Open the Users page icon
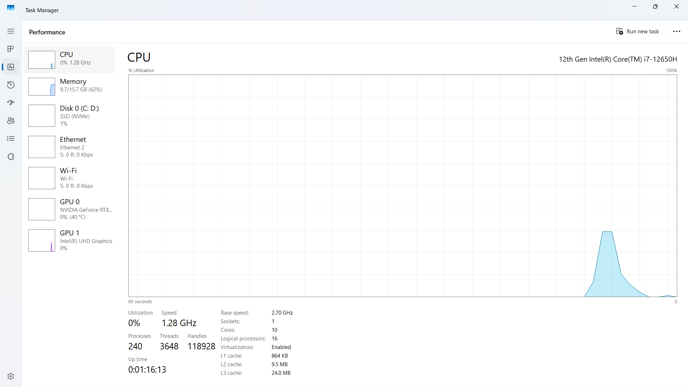 tap(11, 121)
